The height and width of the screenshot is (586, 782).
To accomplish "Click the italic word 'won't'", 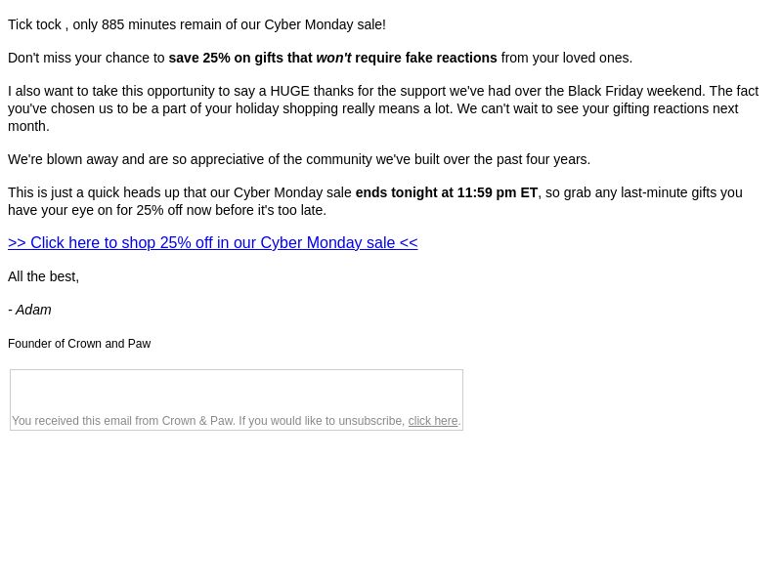I will point(333,58).
